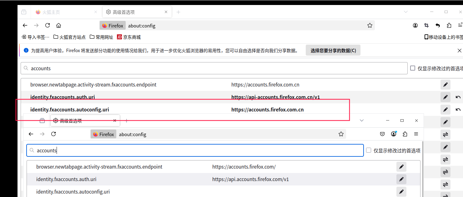
Task: Open the home page via the house icon
Action: (x=59, y=26)
